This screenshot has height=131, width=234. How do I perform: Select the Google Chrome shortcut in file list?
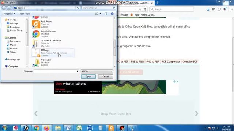53,34
